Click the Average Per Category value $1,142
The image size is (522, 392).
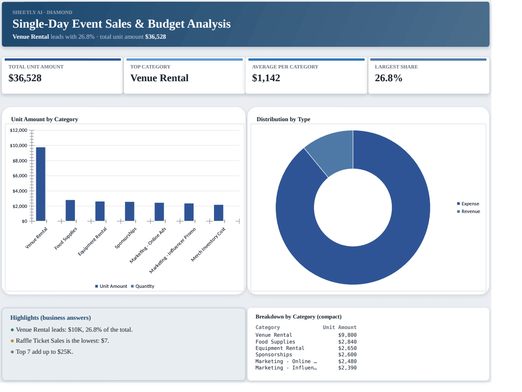(266, 78)
